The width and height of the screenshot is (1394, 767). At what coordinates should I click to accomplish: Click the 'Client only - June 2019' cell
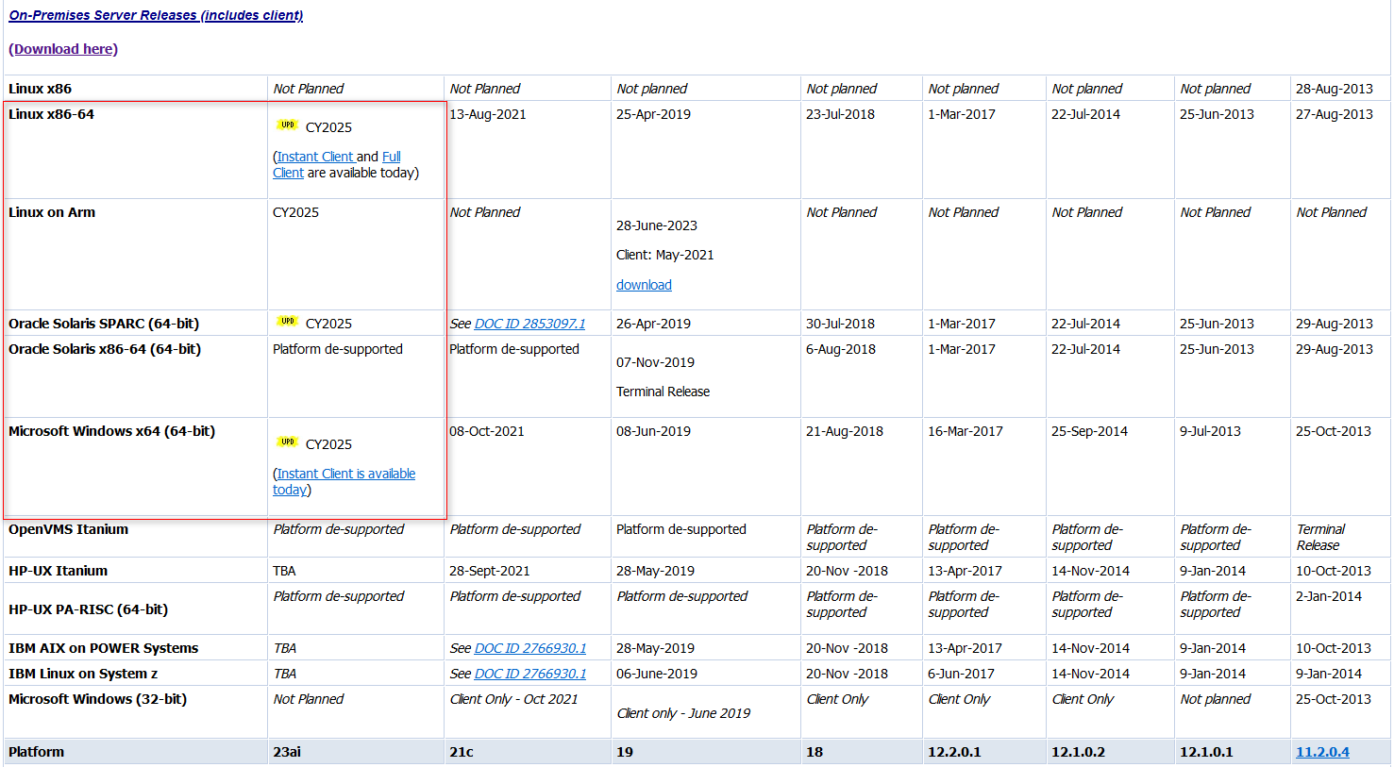click(683, 713)
